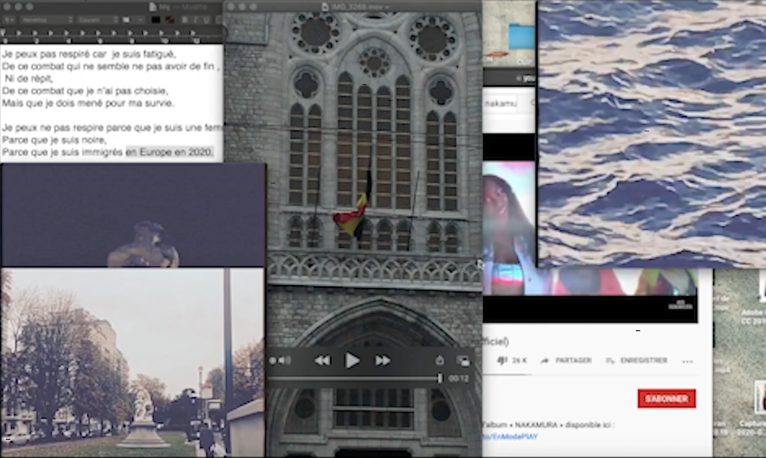Viewport: 766px width, 458px height.
Task: Click the red S'ABONNER subscribe button
Action: 666,398
